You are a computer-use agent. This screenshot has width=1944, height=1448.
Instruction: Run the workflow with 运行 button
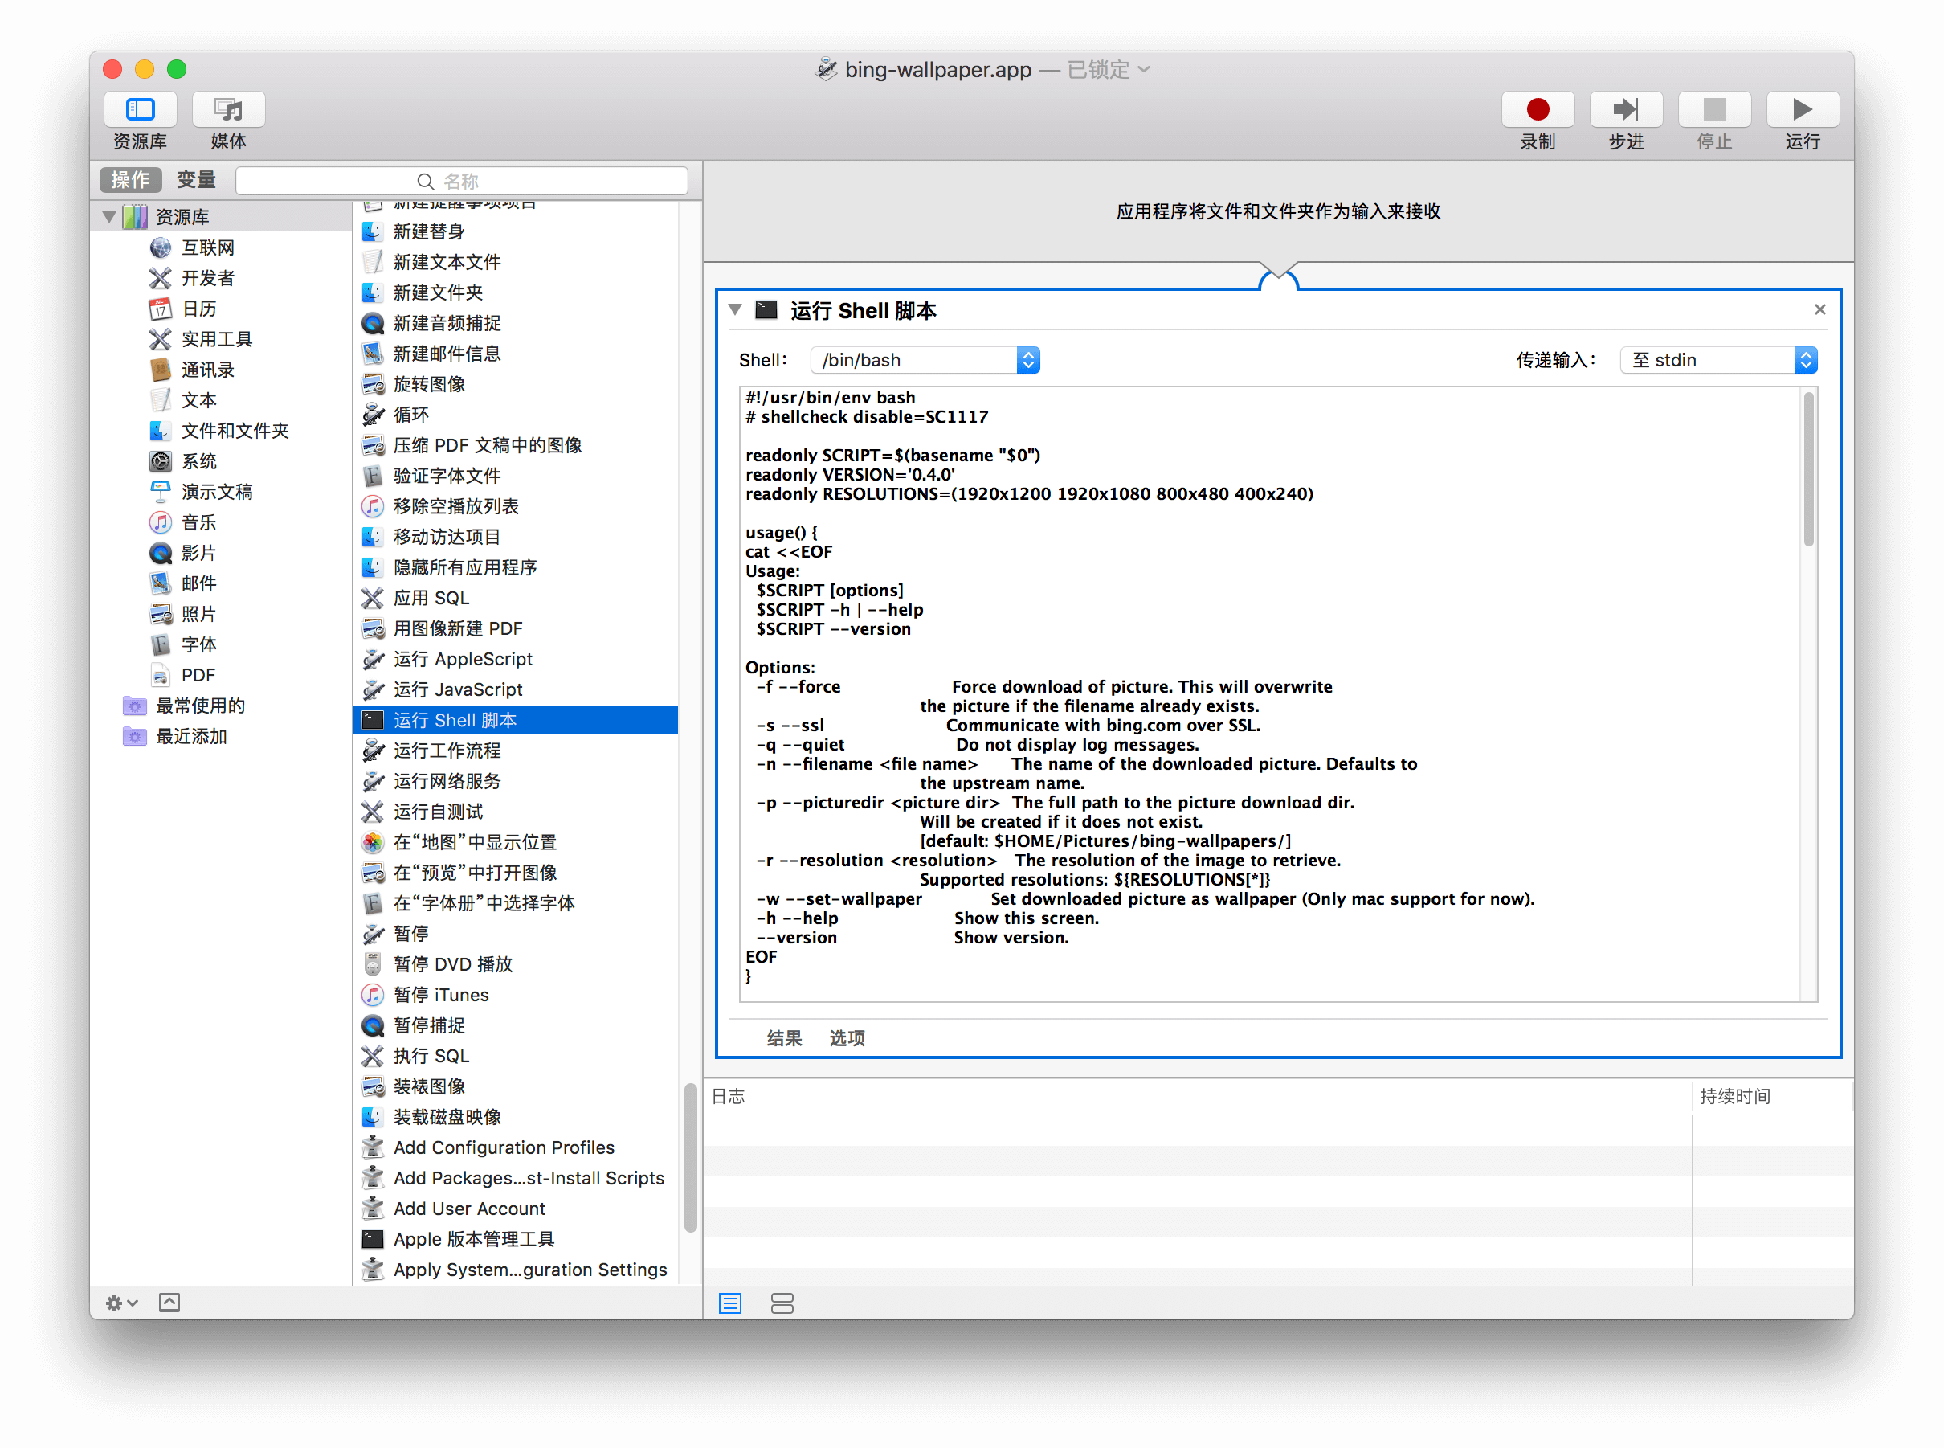click(1803, 109)
